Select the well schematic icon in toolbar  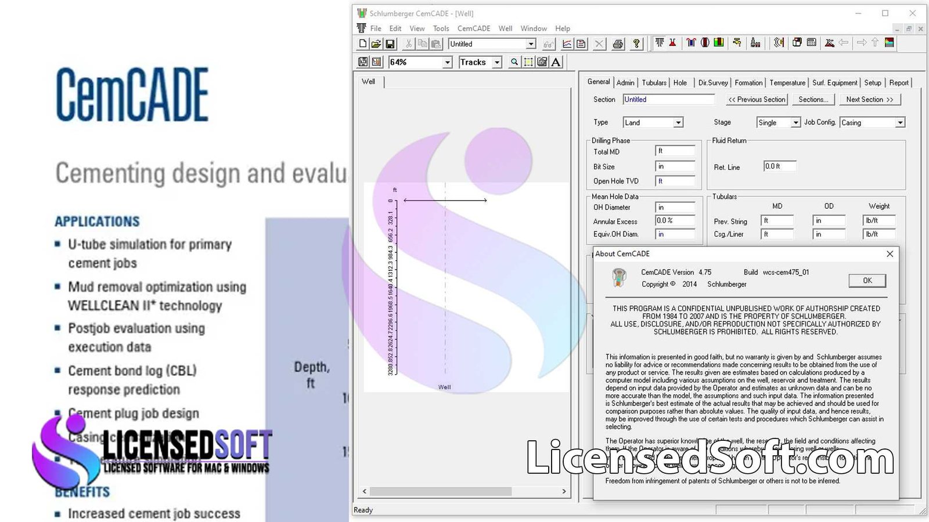(660, 42)
